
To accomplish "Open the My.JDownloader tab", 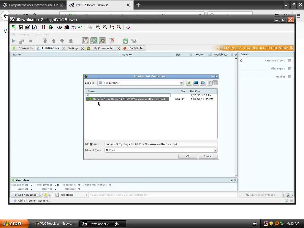I will point(104,48).
